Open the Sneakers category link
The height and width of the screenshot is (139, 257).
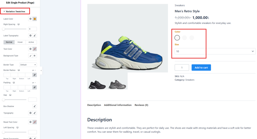(190, 80)
